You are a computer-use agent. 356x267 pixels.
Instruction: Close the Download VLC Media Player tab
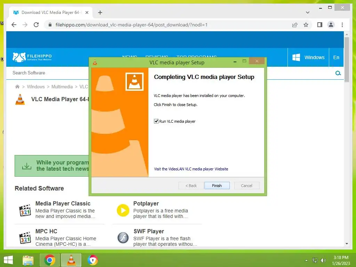[x=87, y=13]
